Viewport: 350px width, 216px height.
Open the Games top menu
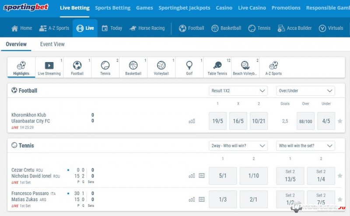pyautogui.click(x=145, y=8)
